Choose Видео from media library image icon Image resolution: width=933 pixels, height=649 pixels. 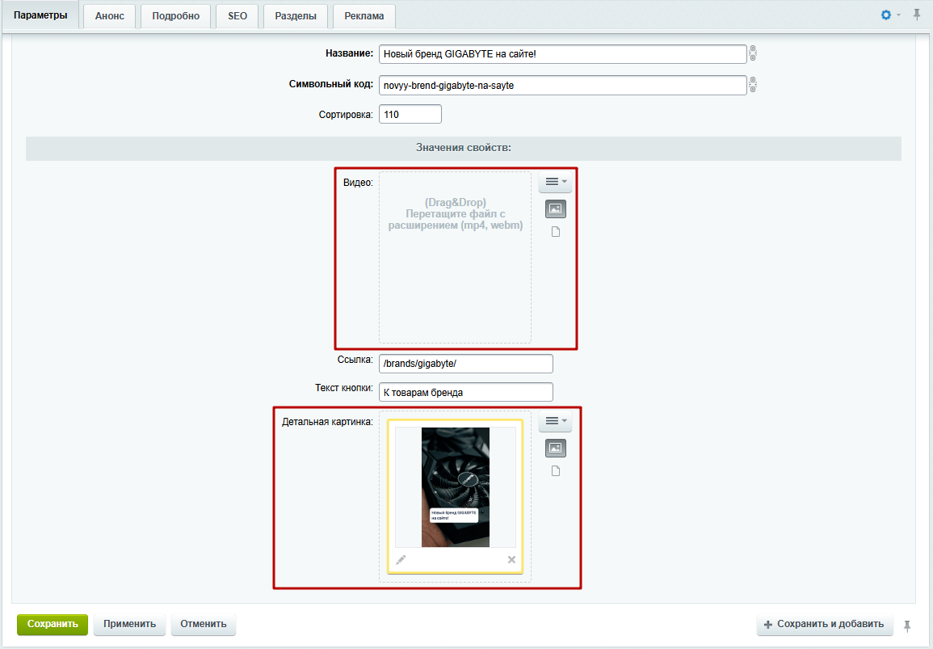click(556, 209)
